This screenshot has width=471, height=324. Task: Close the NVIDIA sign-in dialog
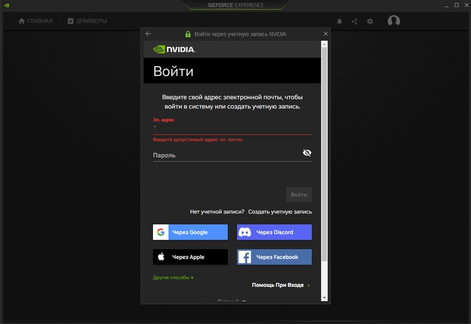tap(326, 34)
